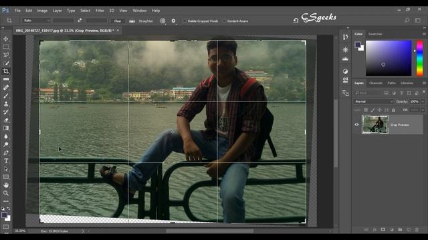Select the Rectangle shape tool
The width and height of the screenshot is (428, 240).
[x=6, y=177]
